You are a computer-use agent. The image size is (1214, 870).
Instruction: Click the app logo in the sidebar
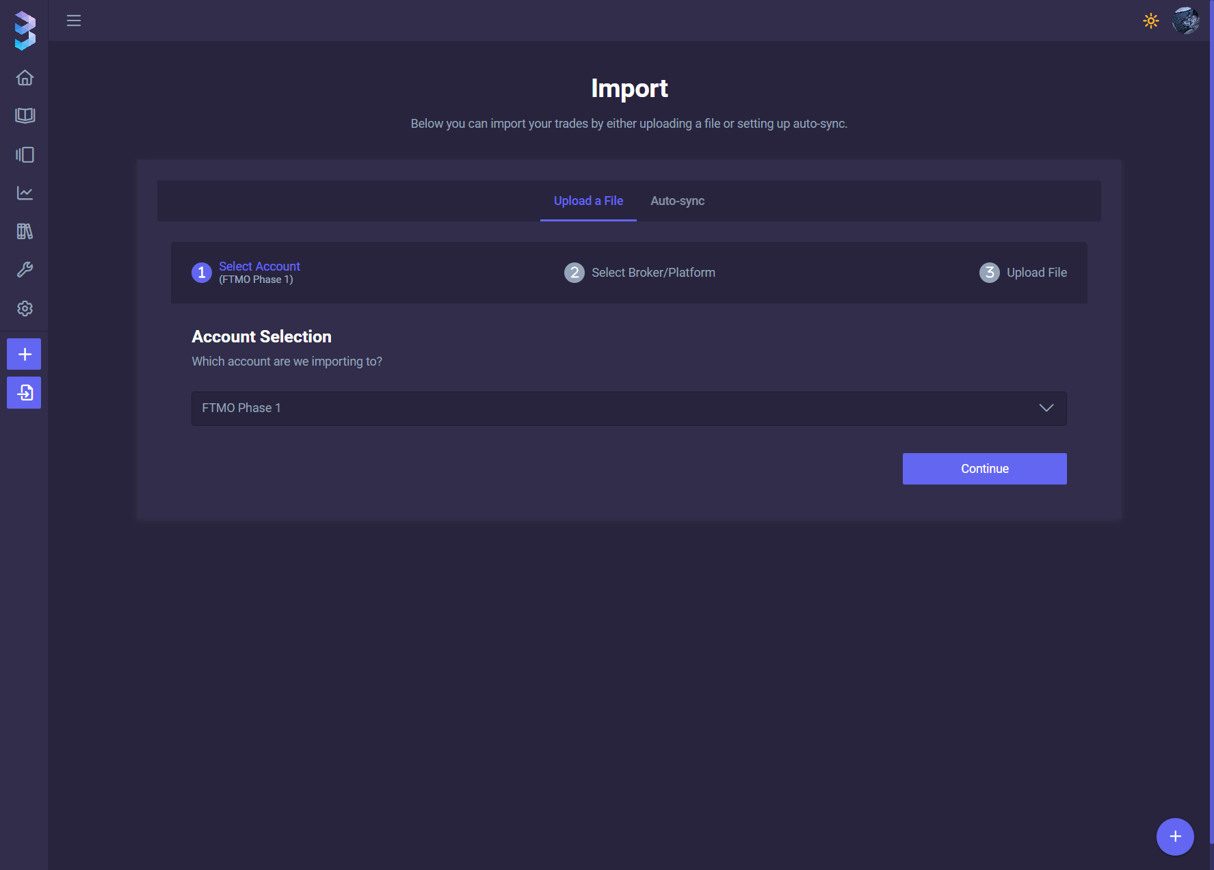[x=25, y=31]
